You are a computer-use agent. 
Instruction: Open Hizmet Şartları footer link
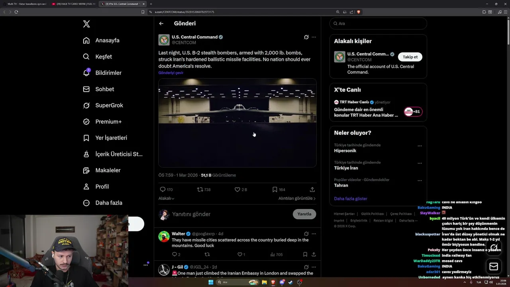click(344, 214)
